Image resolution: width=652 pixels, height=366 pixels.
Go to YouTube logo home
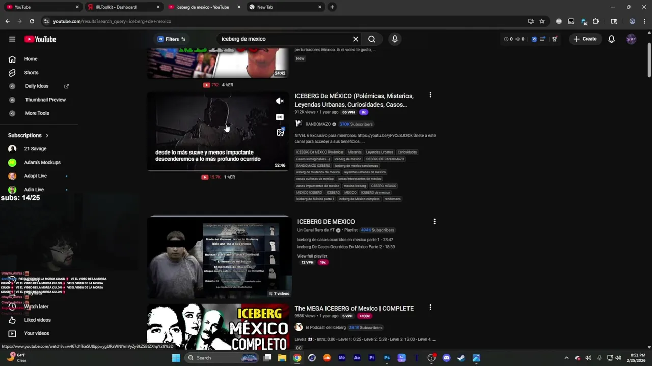click(x=40, y=39)
